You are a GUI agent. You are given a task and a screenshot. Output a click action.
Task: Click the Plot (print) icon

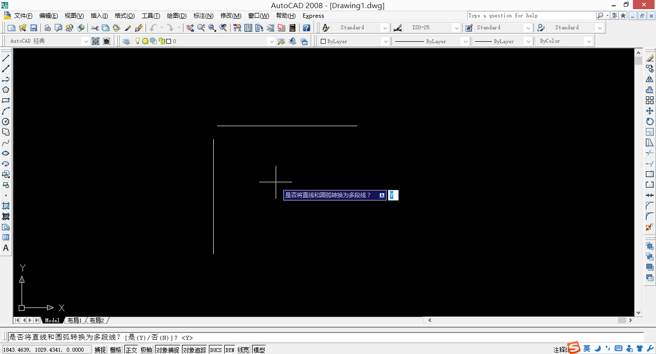coord(48,28)
